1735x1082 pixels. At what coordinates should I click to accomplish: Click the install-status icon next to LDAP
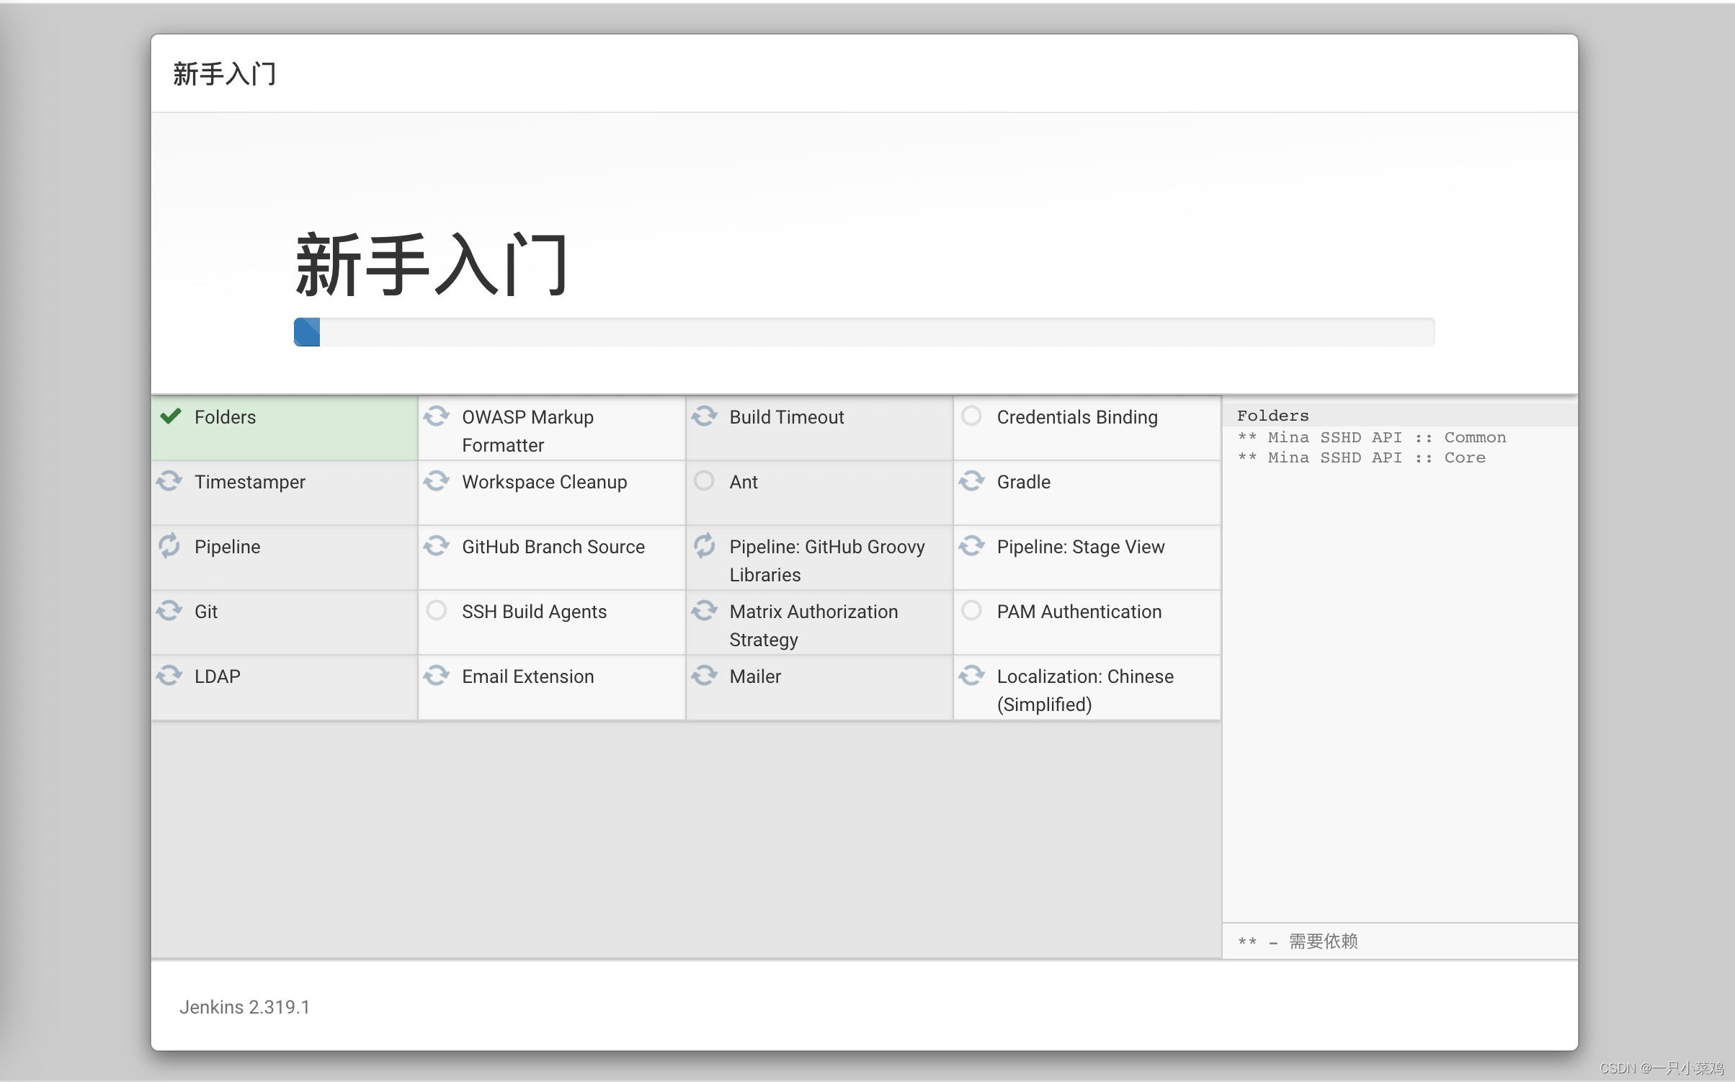(x=169, y=676)
